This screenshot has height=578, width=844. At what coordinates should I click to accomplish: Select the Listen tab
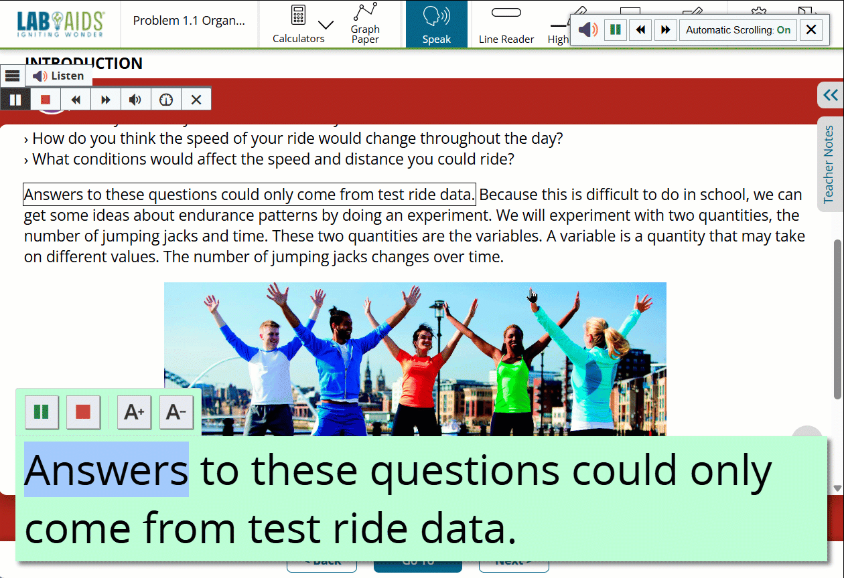tap(59, 76)
